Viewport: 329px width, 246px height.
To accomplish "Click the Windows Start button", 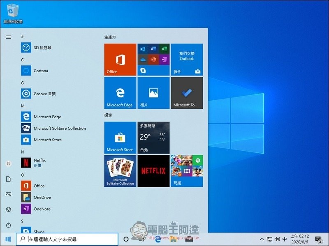I will coord(8,239).
